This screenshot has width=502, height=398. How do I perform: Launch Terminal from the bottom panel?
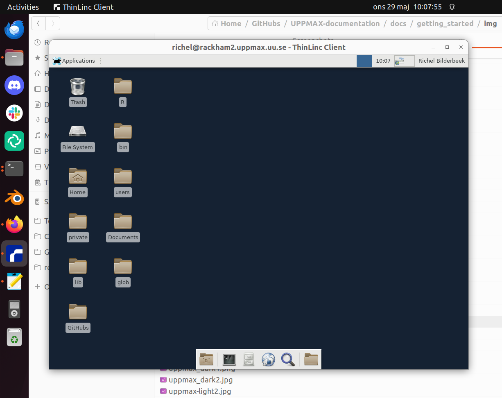point(229,360)
